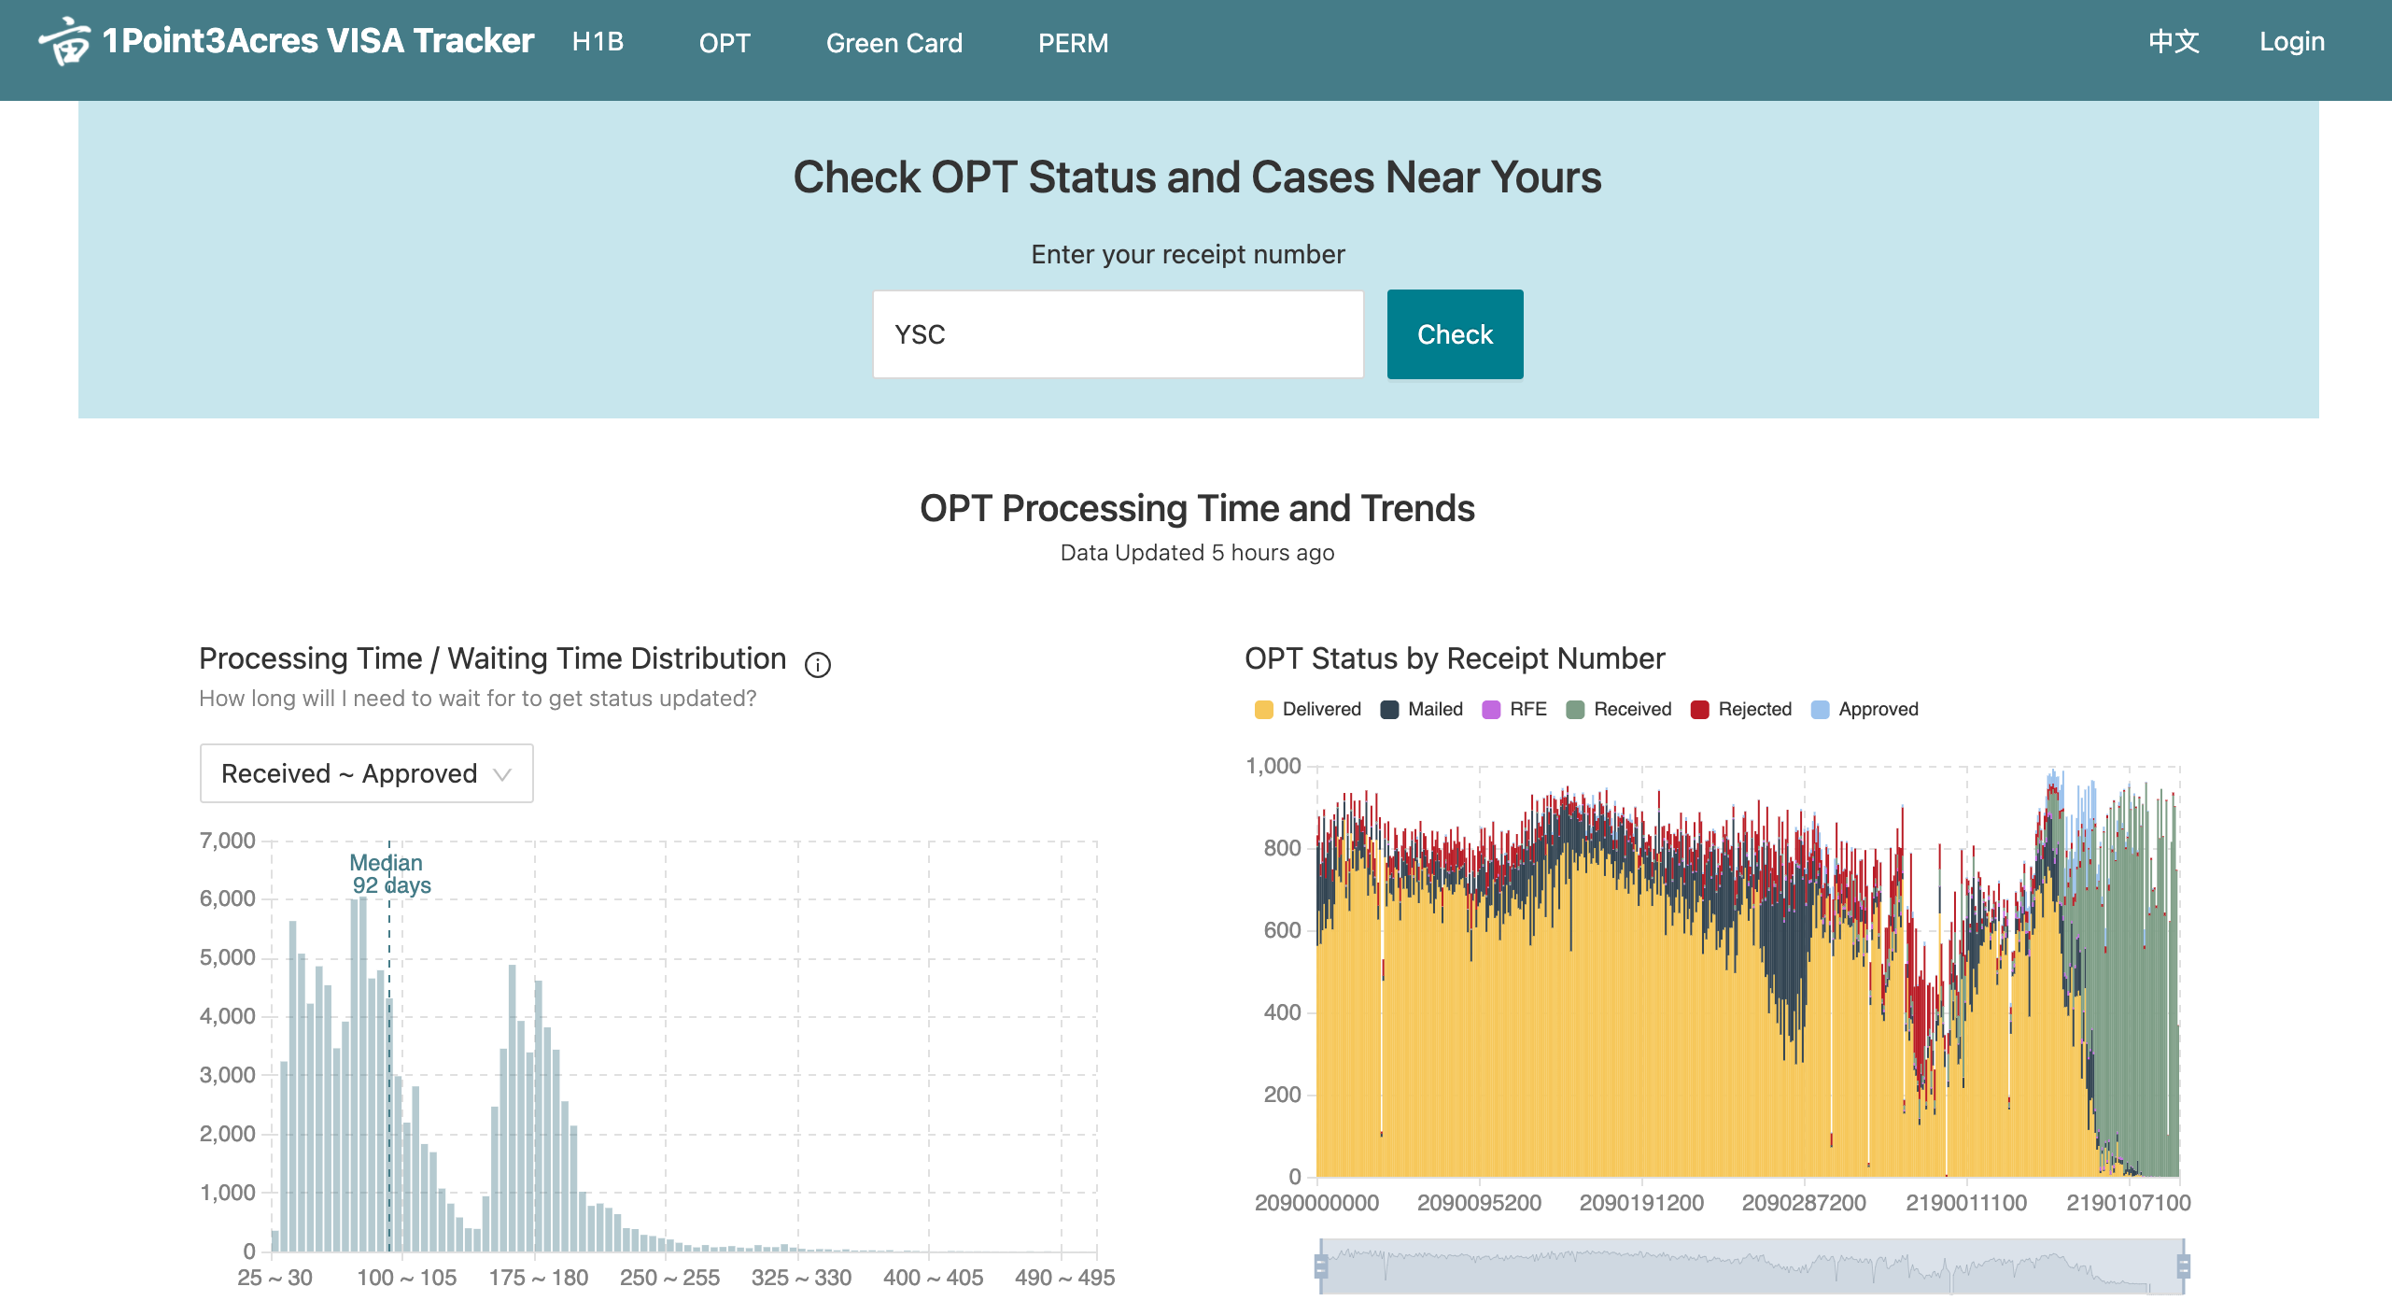Click the dropdown chevron arrow
2392x1315 pixels.
(502, 774)
